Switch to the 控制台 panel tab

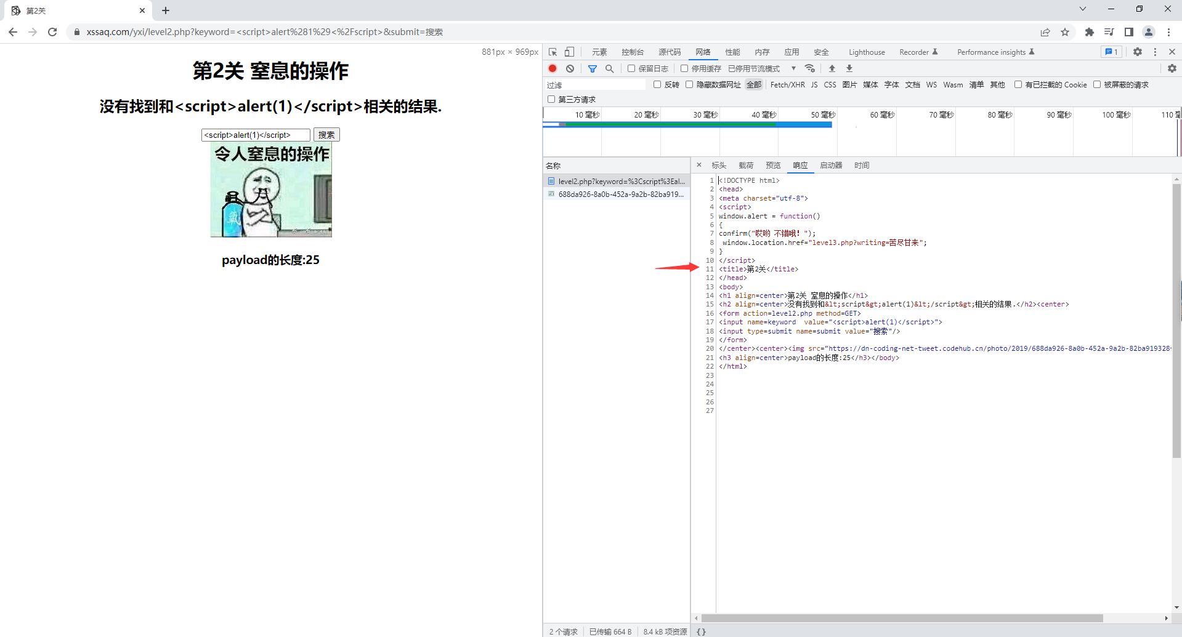(633, 52)
